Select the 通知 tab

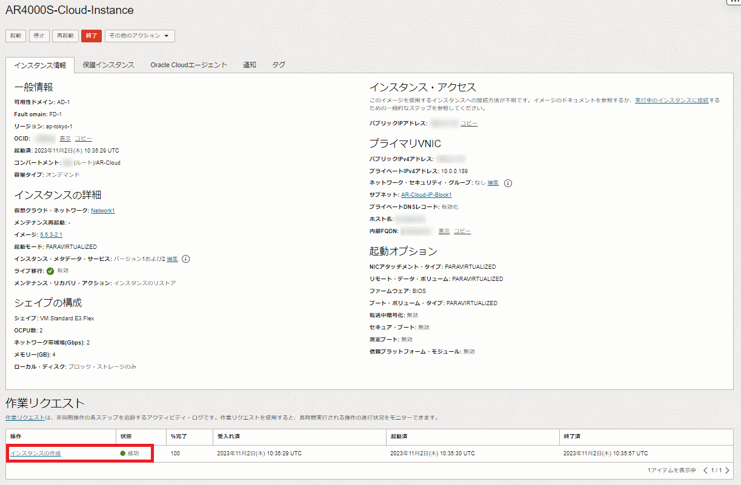pyautogui.click(x=249, y=65)
